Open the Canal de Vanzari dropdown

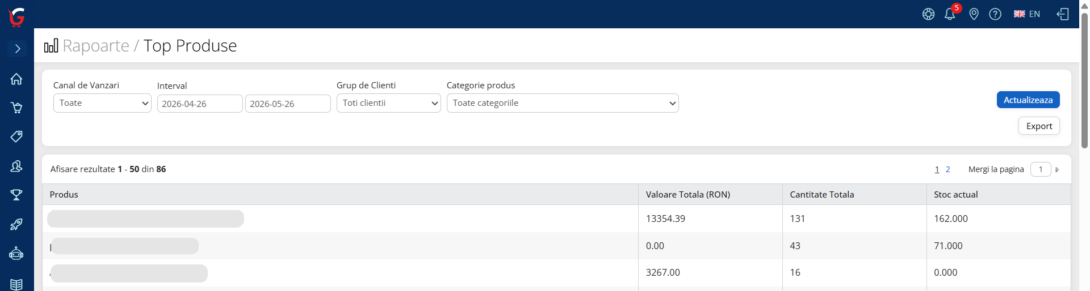pos(102,103)
